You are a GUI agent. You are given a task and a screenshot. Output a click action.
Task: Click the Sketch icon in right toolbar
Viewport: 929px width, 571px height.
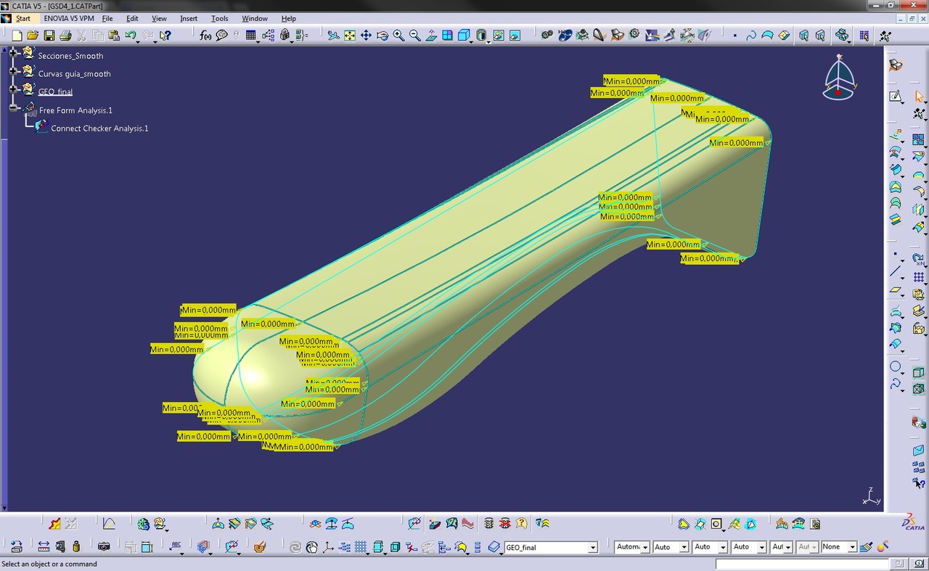(x=896, y=96)
